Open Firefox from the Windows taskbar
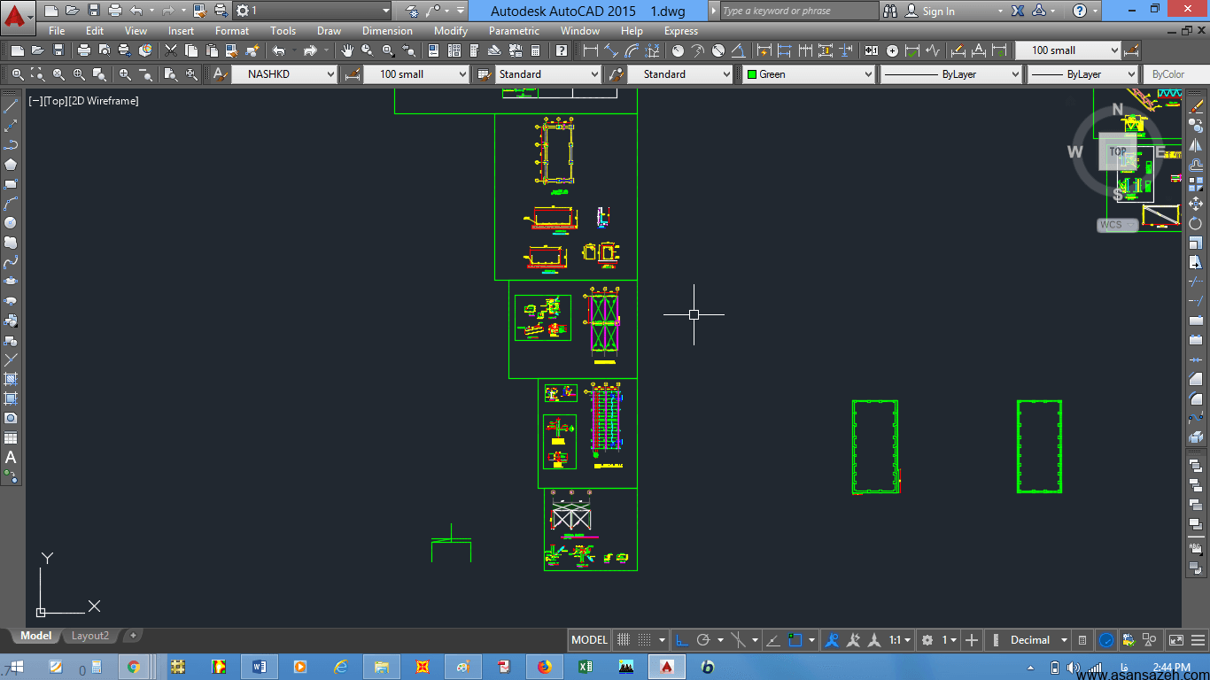Viewport: 1210px width, 680px height. coord(545,667)
